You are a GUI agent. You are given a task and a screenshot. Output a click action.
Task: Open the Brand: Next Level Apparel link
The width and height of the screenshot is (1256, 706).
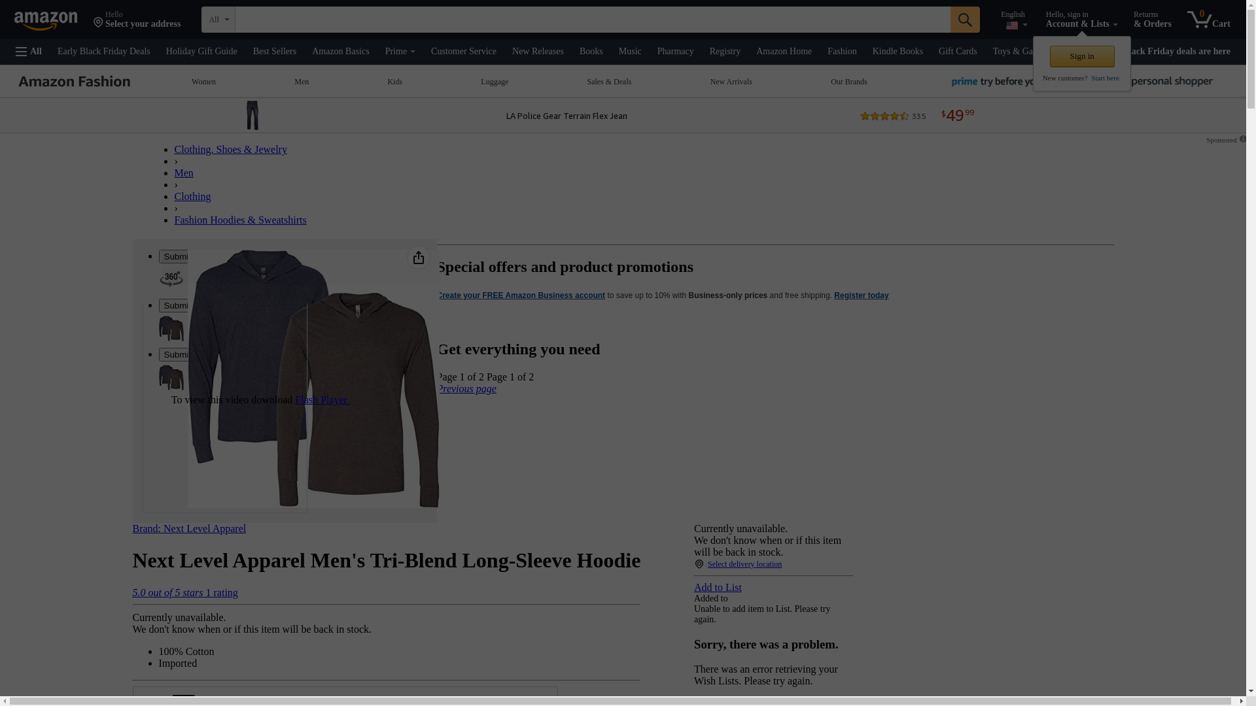click(x=189, y=529)
